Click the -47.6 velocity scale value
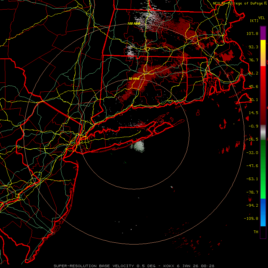The image size is (268, 268). pyautogui.click(x=252, y=166)
